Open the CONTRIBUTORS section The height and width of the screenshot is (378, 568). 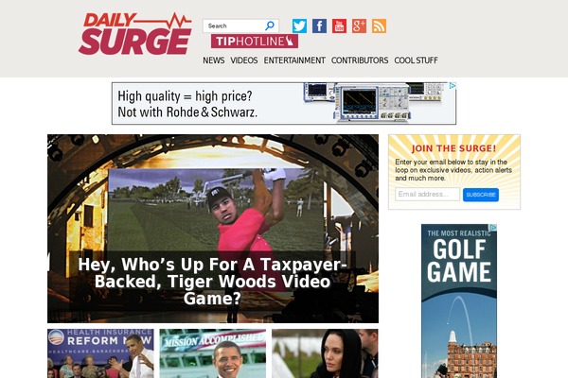tap(360, 60)
